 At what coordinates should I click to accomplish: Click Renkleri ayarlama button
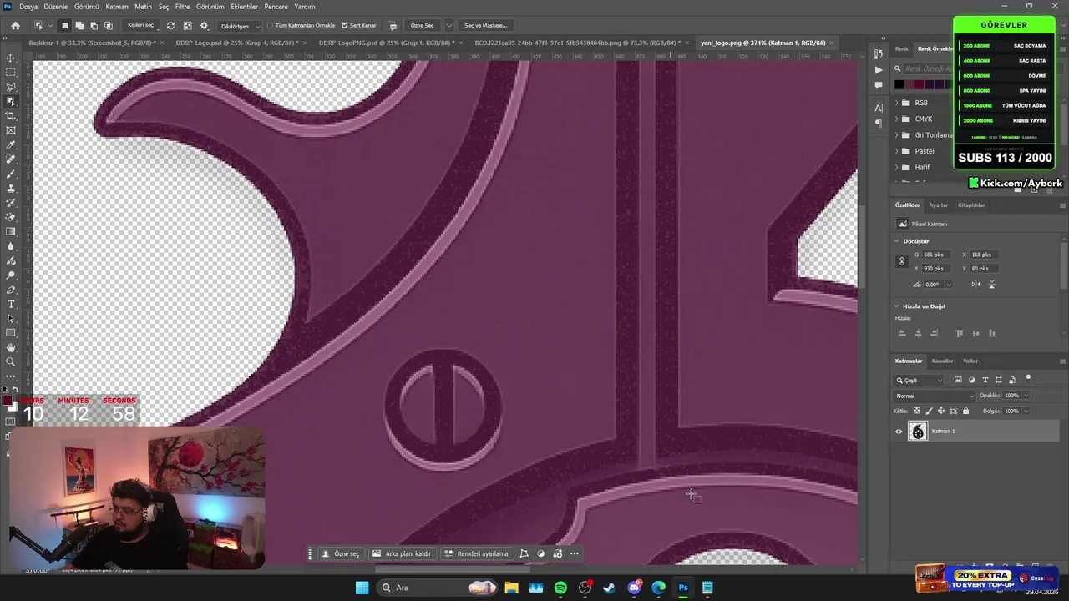(476, 553)
